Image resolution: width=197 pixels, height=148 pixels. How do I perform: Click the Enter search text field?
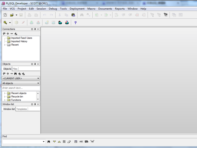pos(21,88)
